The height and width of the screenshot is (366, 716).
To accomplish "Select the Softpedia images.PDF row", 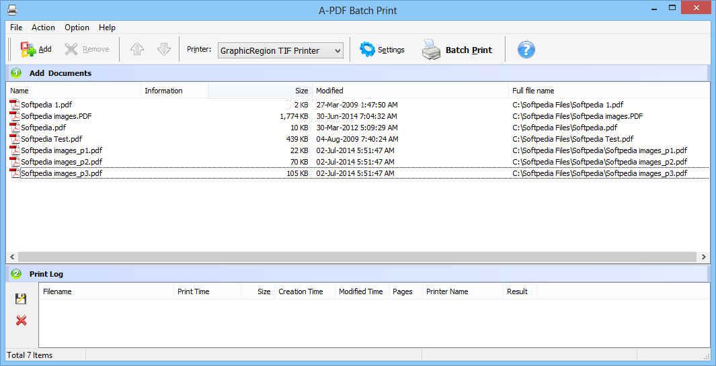I will [x=358, y=116].
